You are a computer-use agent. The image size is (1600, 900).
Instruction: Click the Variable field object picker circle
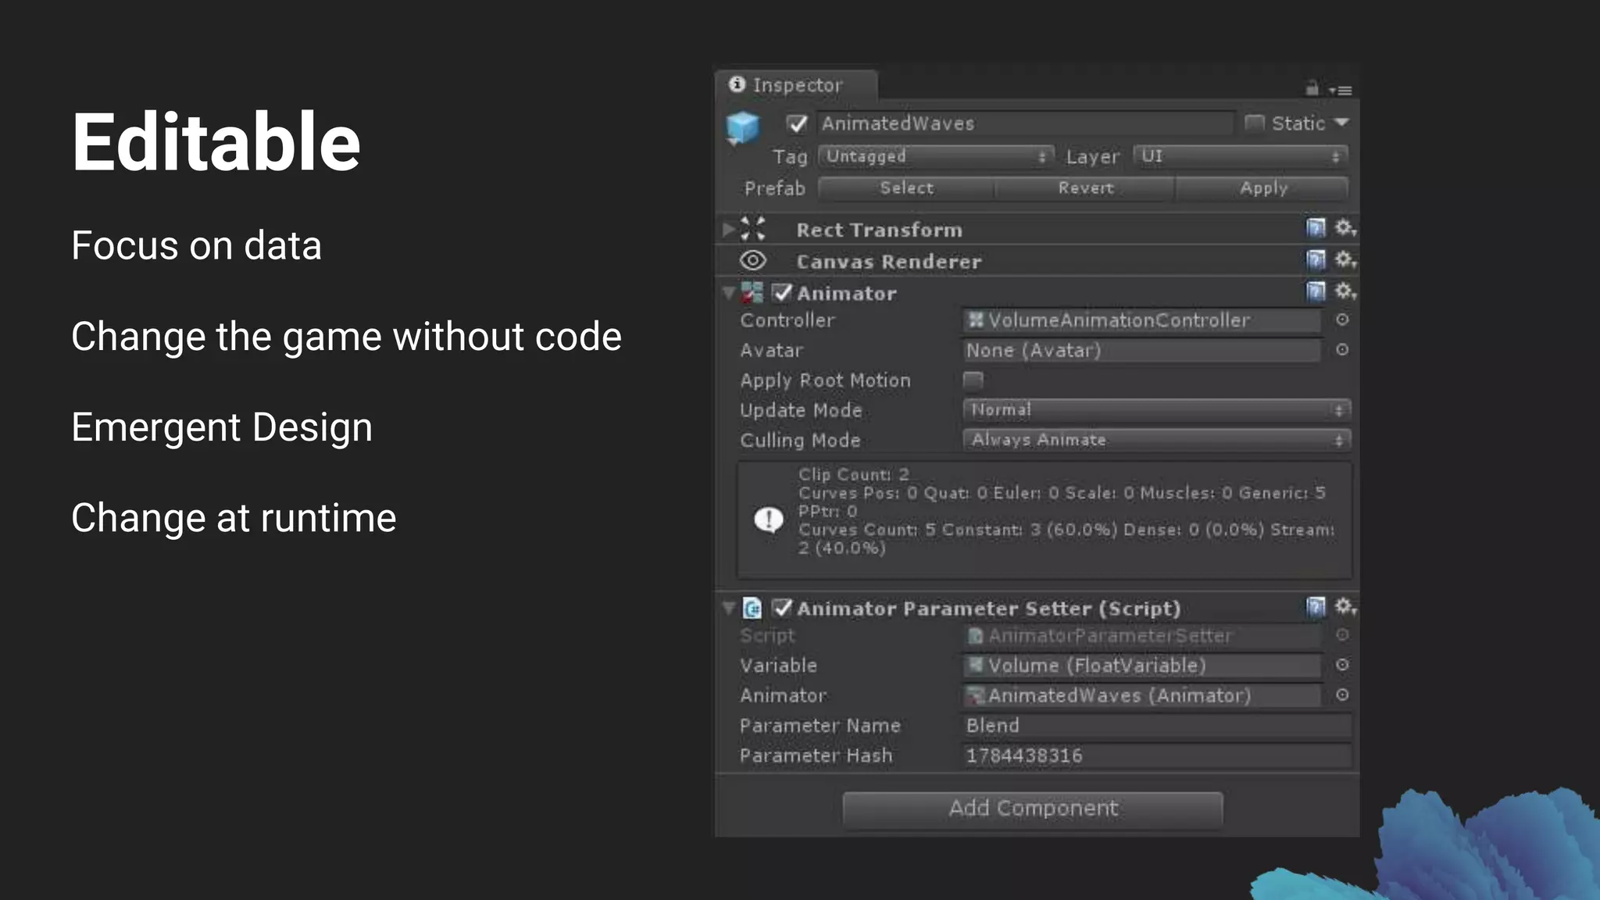point(1342,665)
